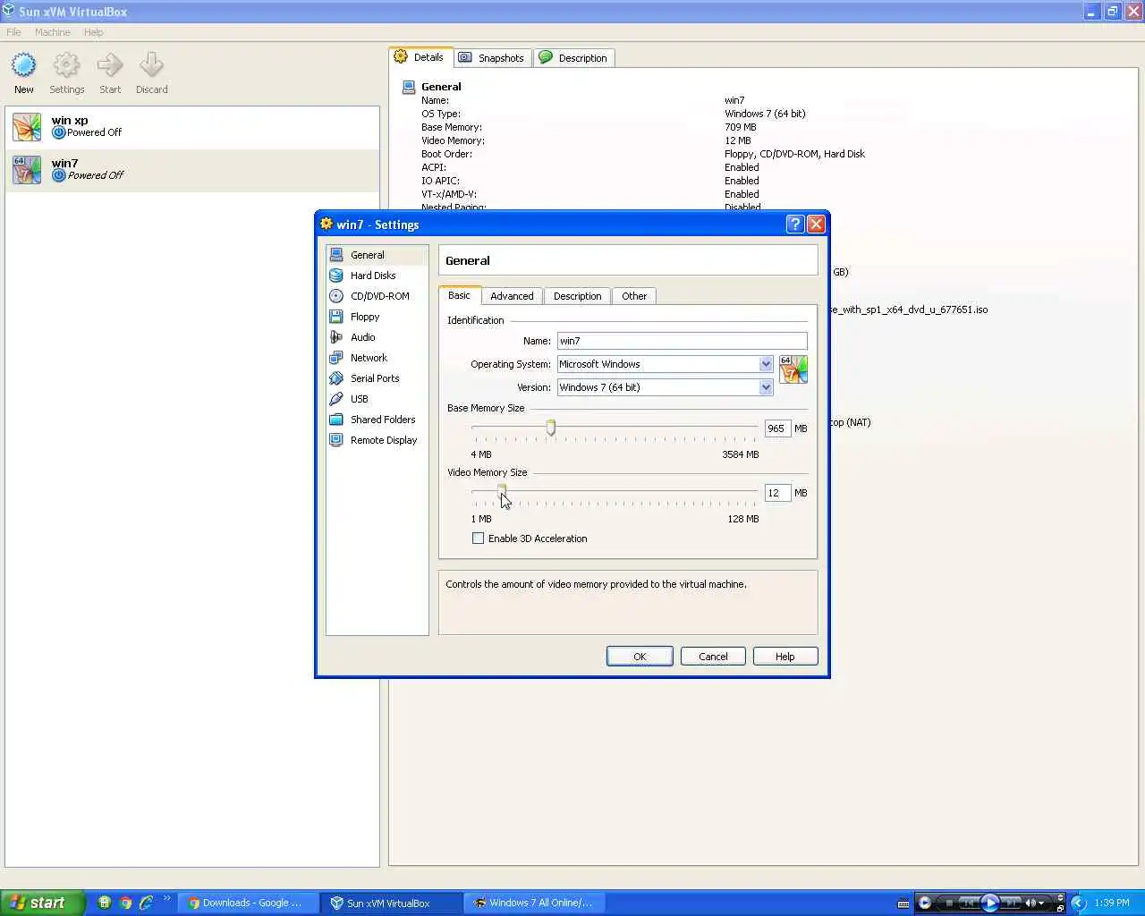Click the Name input field
This screenshot has width=1145, height=916.
tap(682, 341)
